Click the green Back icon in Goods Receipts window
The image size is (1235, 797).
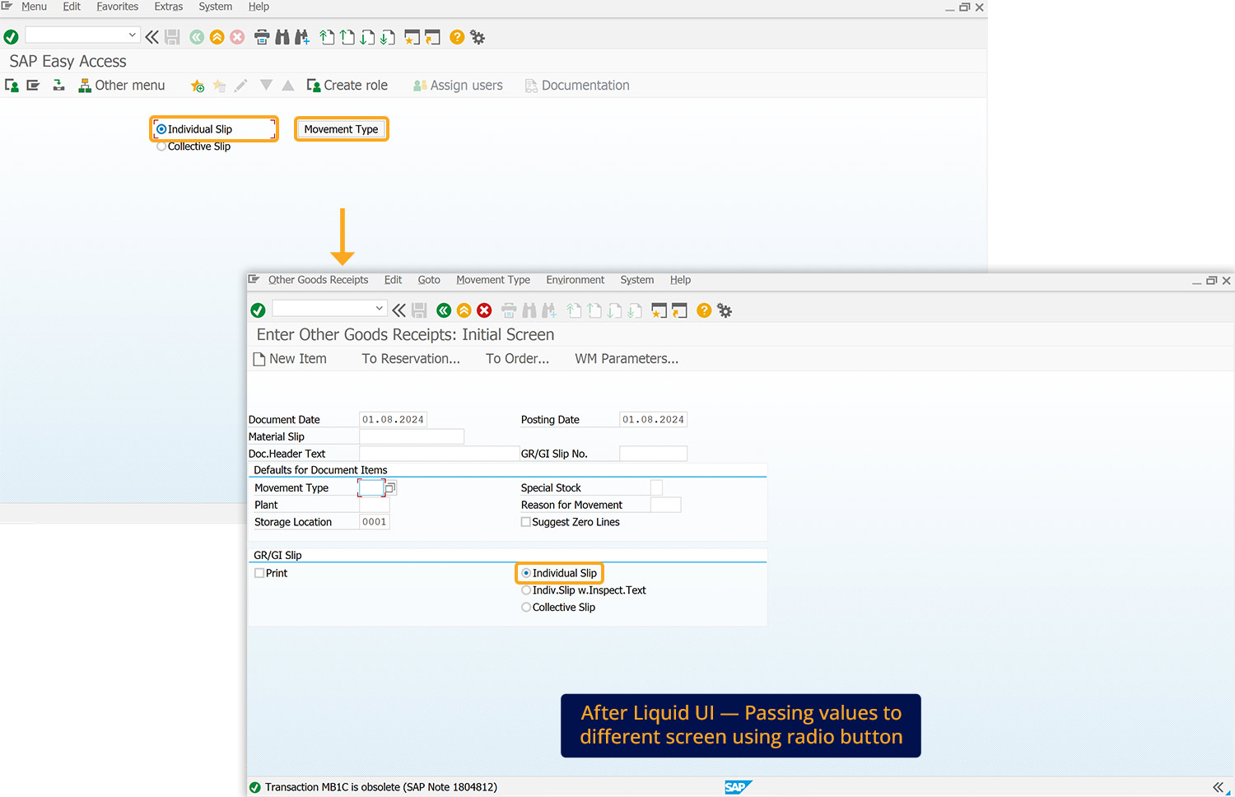tap(444, 310)
